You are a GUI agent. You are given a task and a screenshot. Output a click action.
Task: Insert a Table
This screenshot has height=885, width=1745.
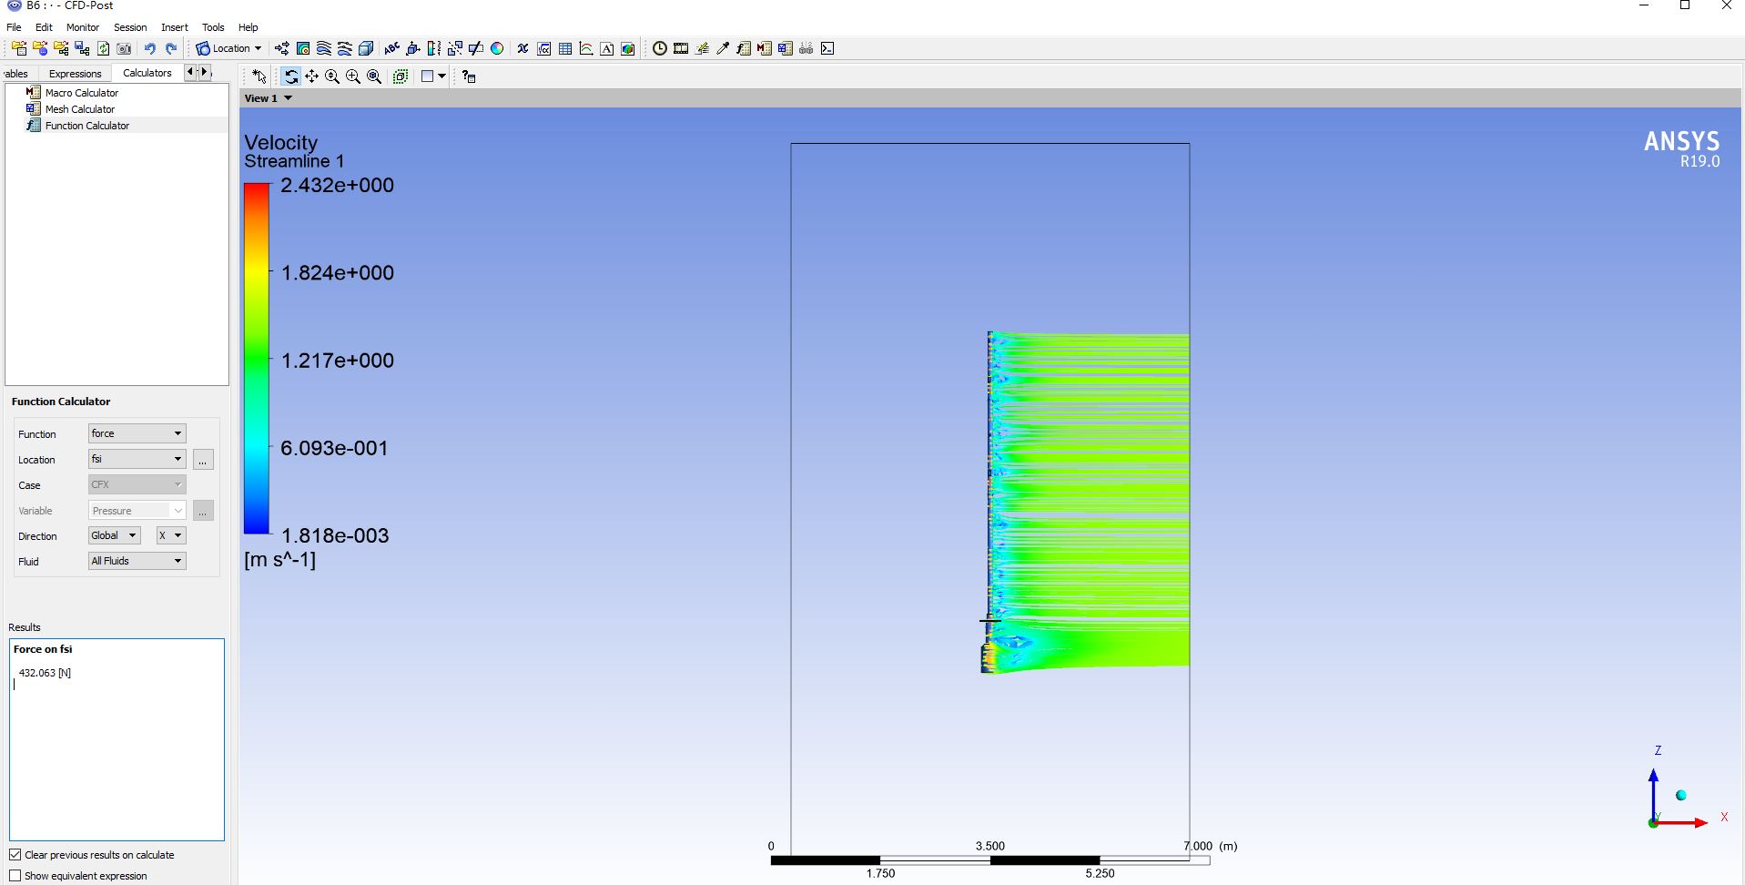(x=565, y=48)
